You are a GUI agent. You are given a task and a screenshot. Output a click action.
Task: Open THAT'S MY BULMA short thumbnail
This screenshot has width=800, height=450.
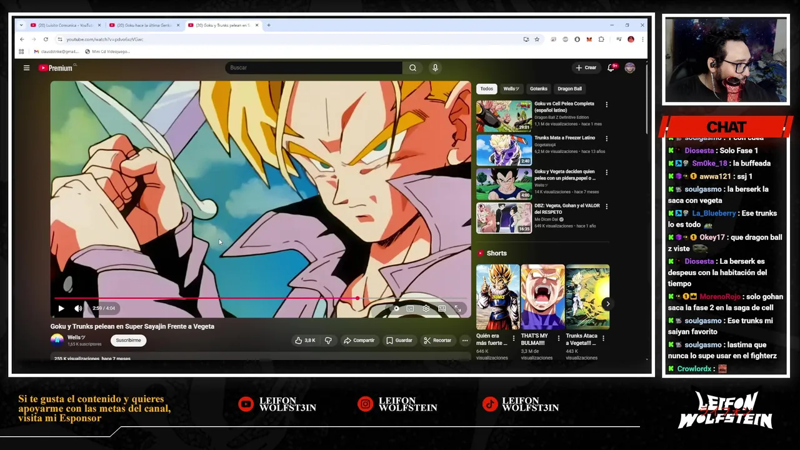pos(542,297)
